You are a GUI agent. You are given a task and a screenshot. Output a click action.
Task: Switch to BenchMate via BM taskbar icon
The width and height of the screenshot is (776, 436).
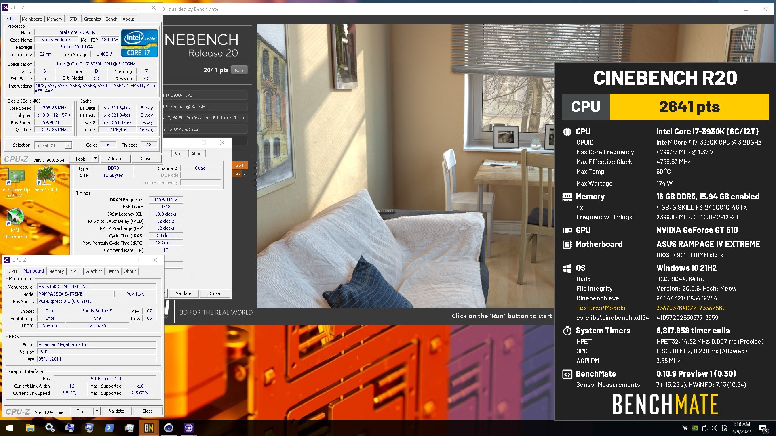(x=149, y=428)
